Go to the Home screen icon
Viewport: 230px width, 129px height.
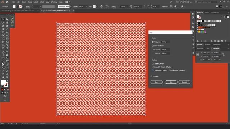(7, 2)
